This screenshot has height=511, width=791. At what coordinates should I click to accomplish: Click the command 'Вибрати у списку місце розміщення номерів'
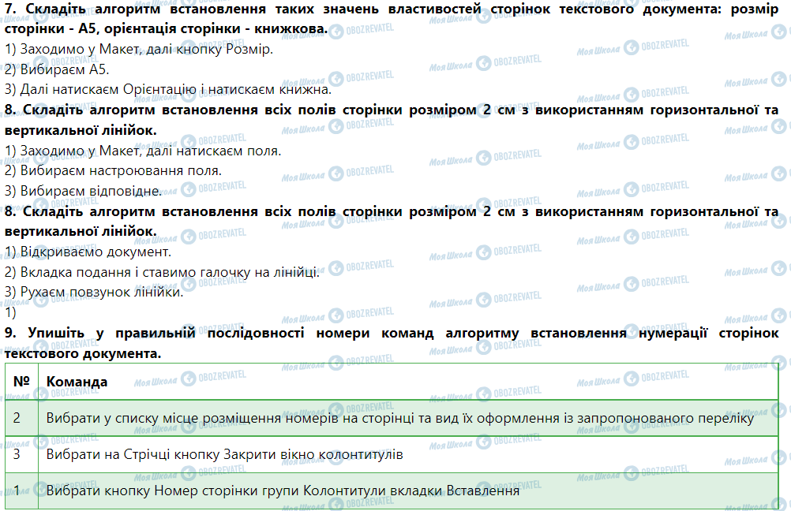pos(401,417)
